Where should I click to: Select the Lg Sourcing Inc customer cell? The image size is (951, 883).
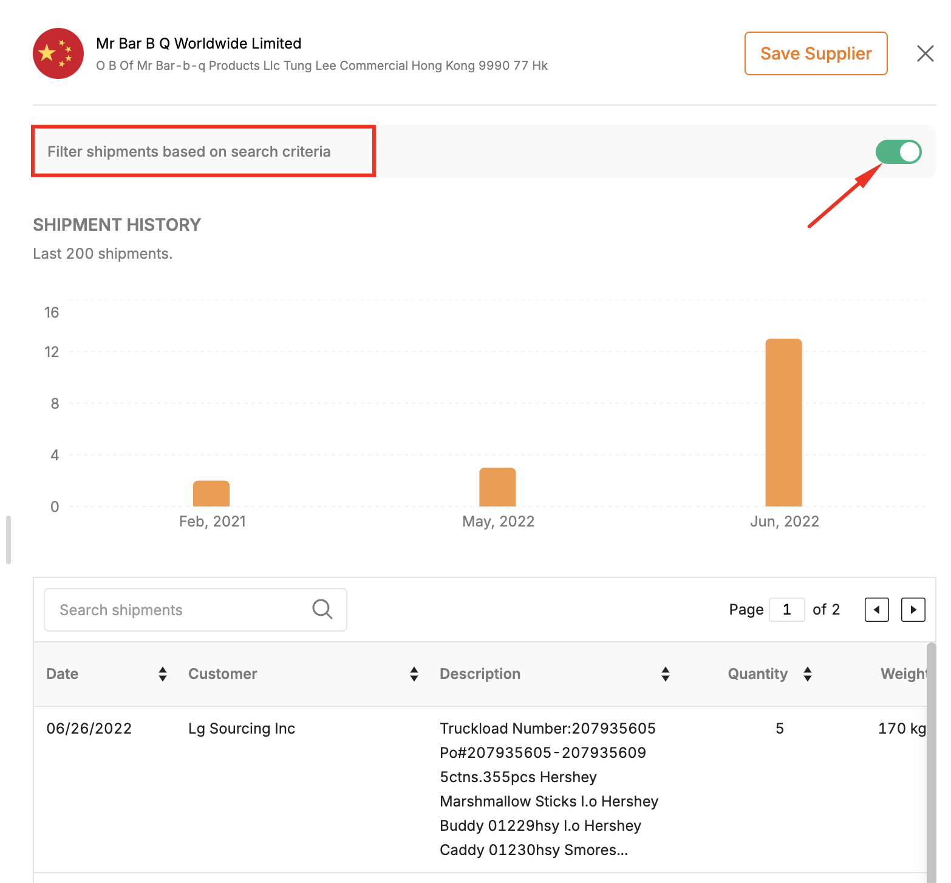(242, 729)
